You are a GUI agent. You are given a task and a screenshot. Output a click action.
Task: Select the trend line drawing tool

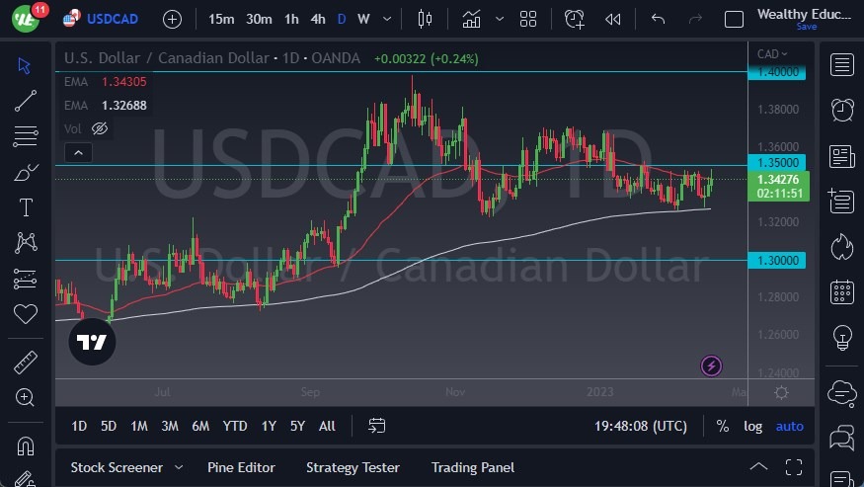point(26,100)
